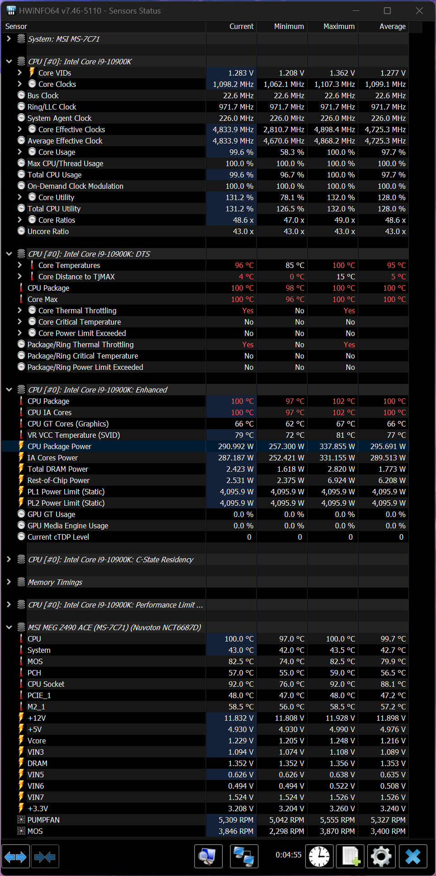Close sensors with blue X icon

413,856
